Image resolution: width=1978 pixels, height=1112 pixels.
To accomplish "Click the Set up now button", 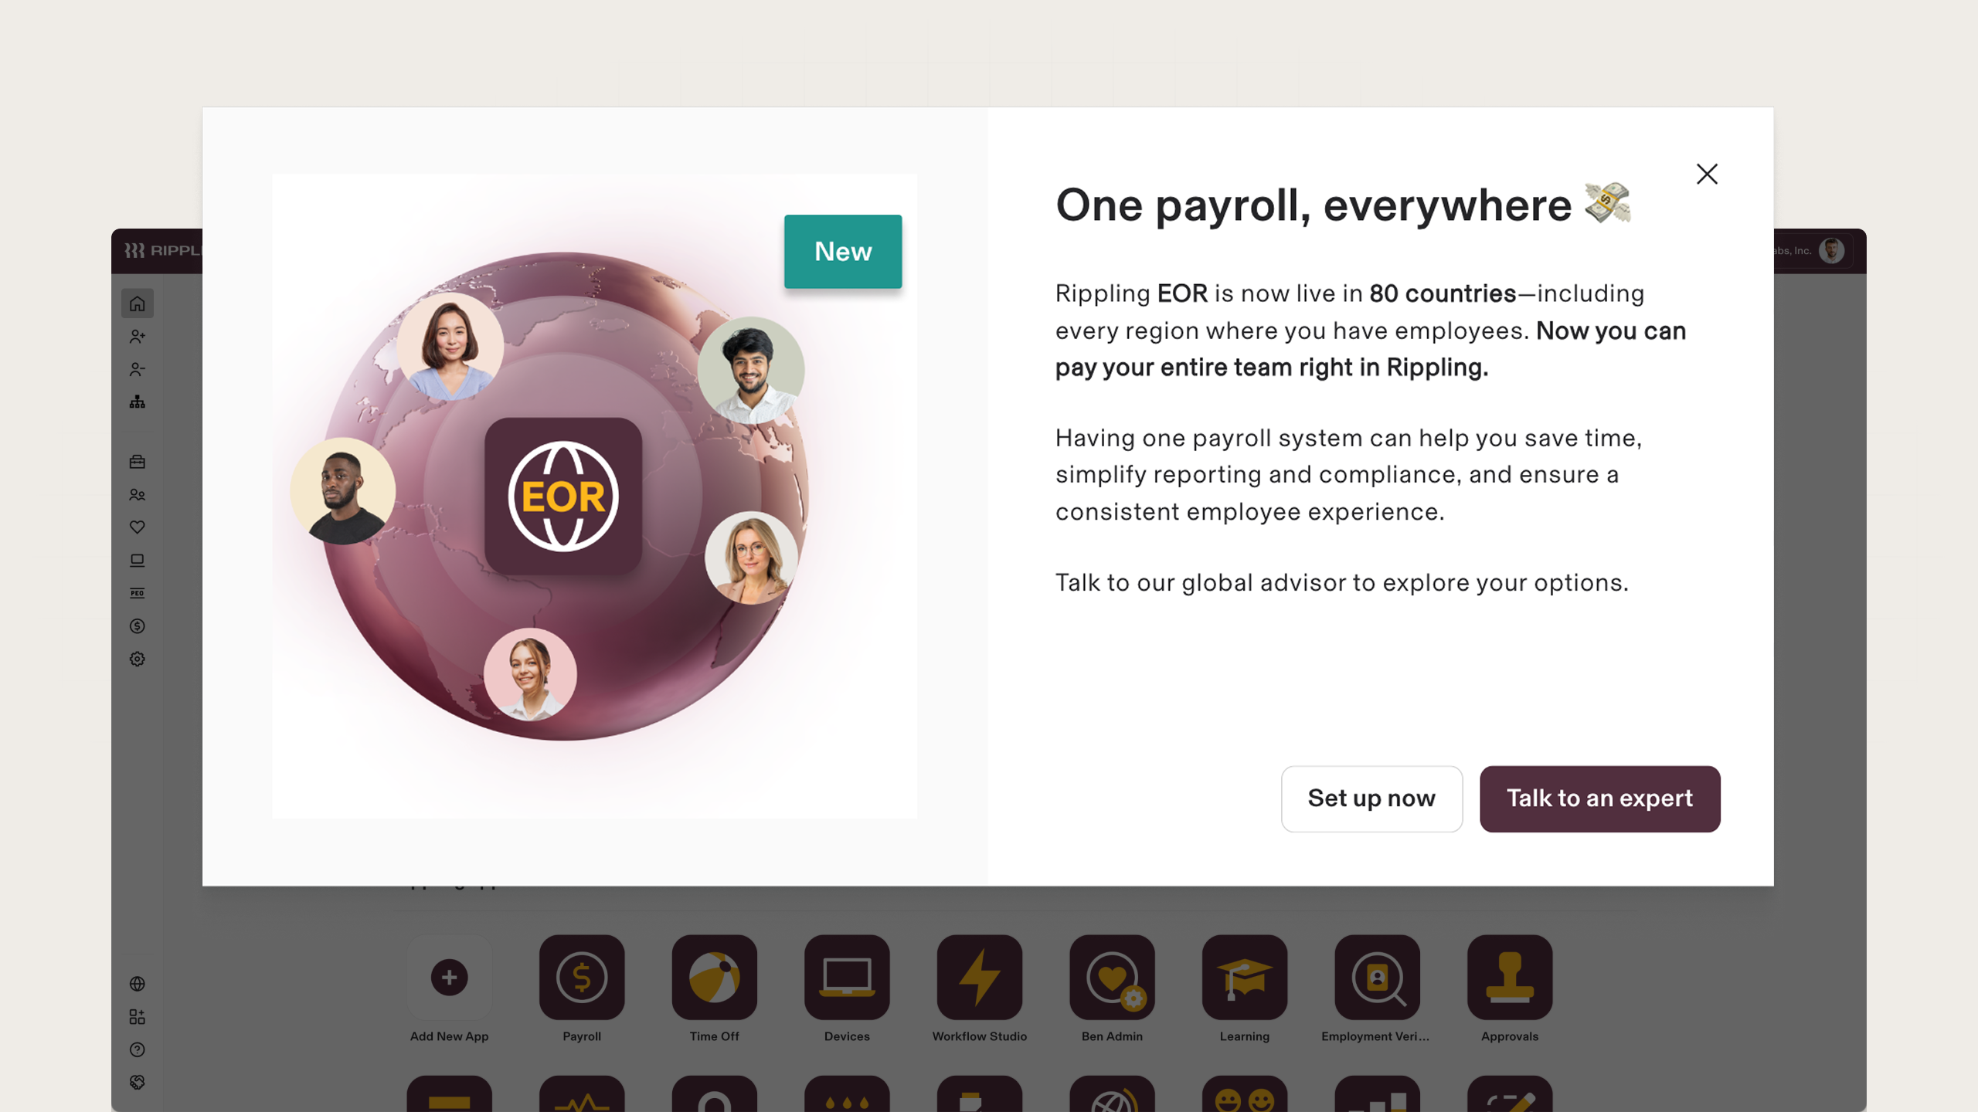I will (1371, 798).
